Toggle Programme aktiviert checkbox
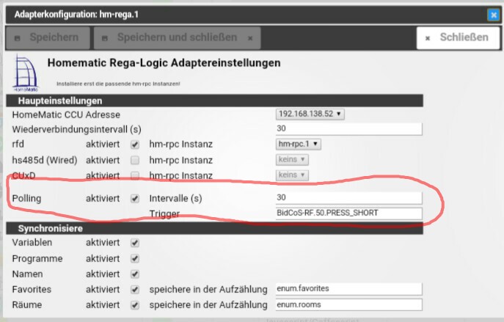Viewport: 504px width, 322px height. [x=135, y=259]
